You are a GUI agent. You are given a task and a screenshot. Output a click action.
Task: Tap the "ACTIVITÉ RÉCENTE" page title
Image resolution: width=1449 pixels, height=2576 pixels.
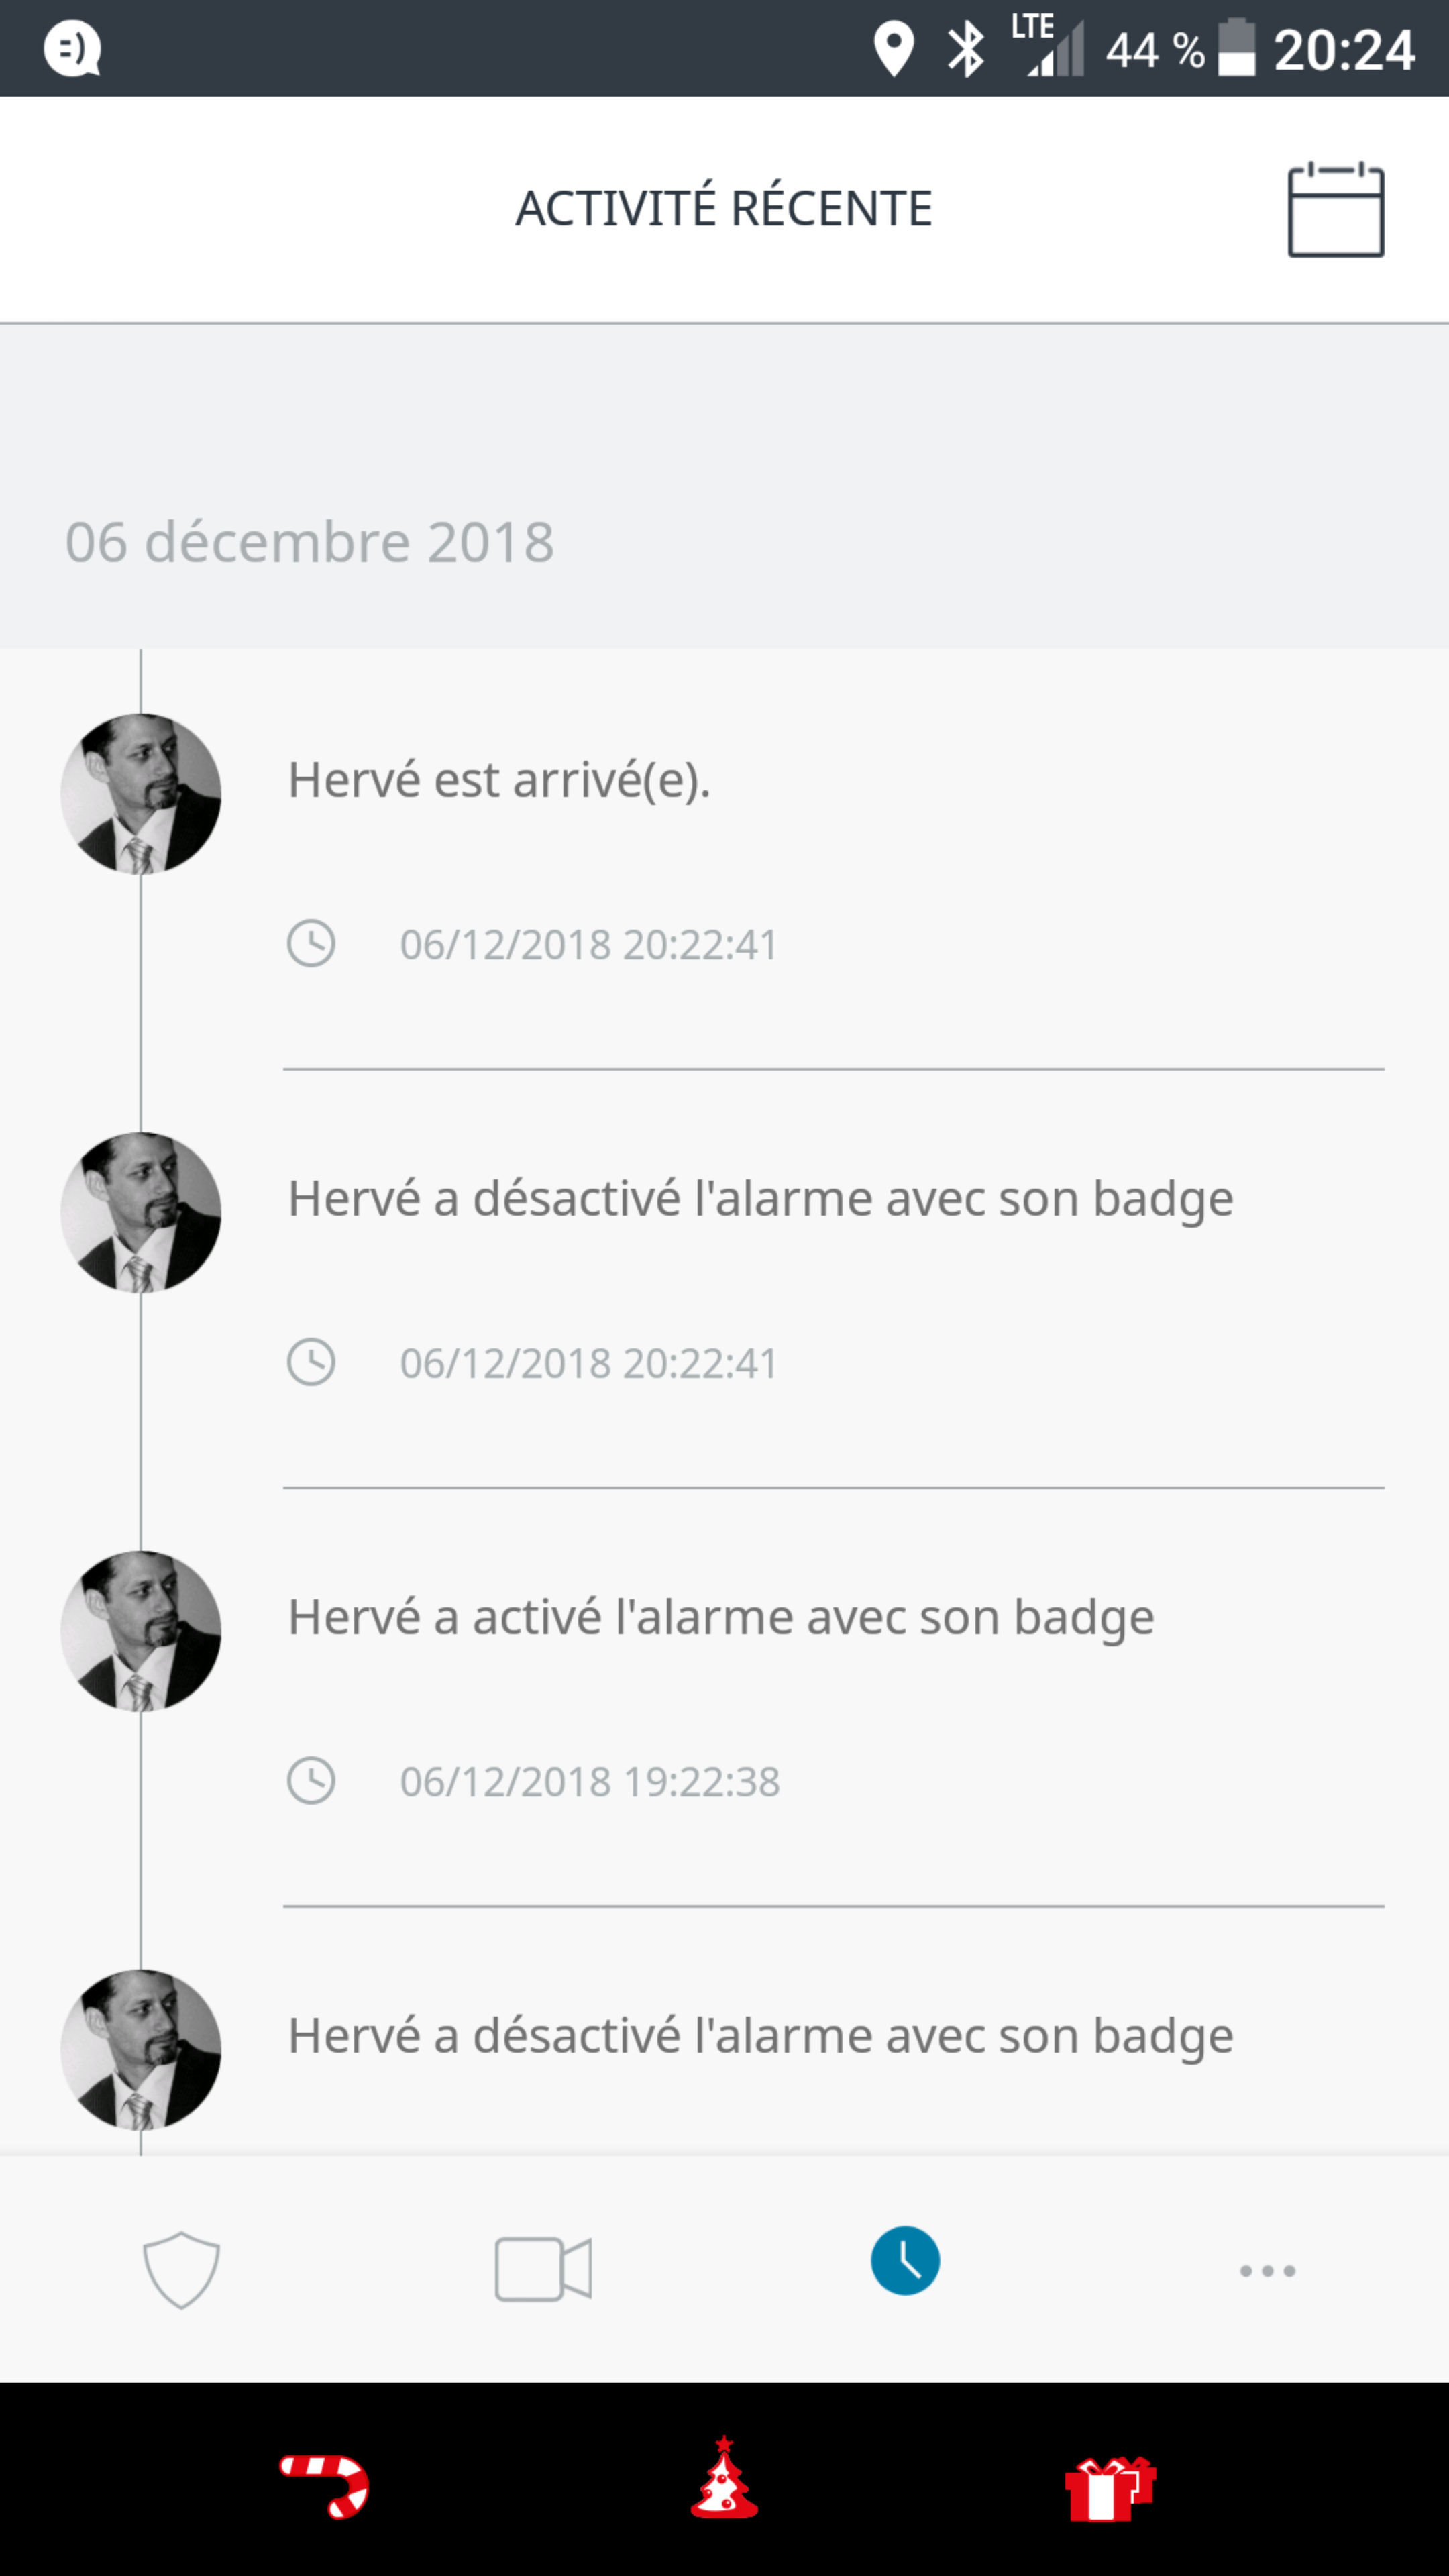pyautogui.click(x=723, y=208)
